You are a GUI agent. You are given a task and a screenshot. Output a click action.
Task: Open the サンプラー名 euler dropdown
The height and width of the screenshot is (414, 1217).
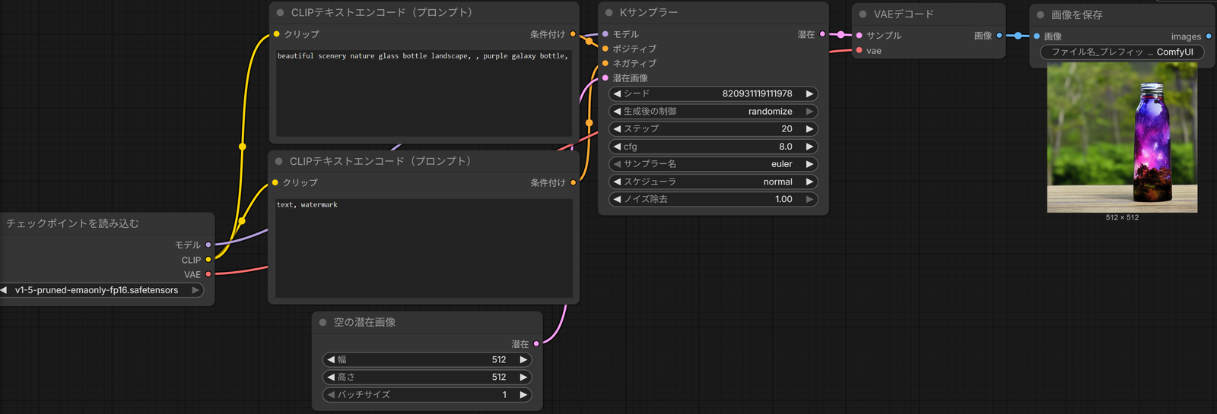(713, 164)
